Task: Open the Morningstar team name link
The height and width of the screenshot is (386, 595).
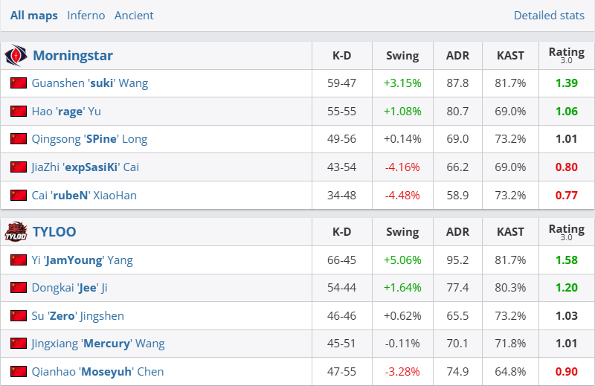Action: 73,56
